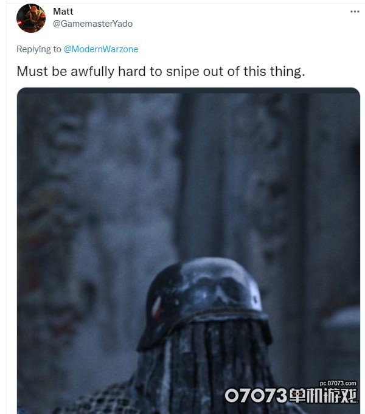Click the rounded top edge of the image
Viewport: 365px width, 414px height.
189,90
